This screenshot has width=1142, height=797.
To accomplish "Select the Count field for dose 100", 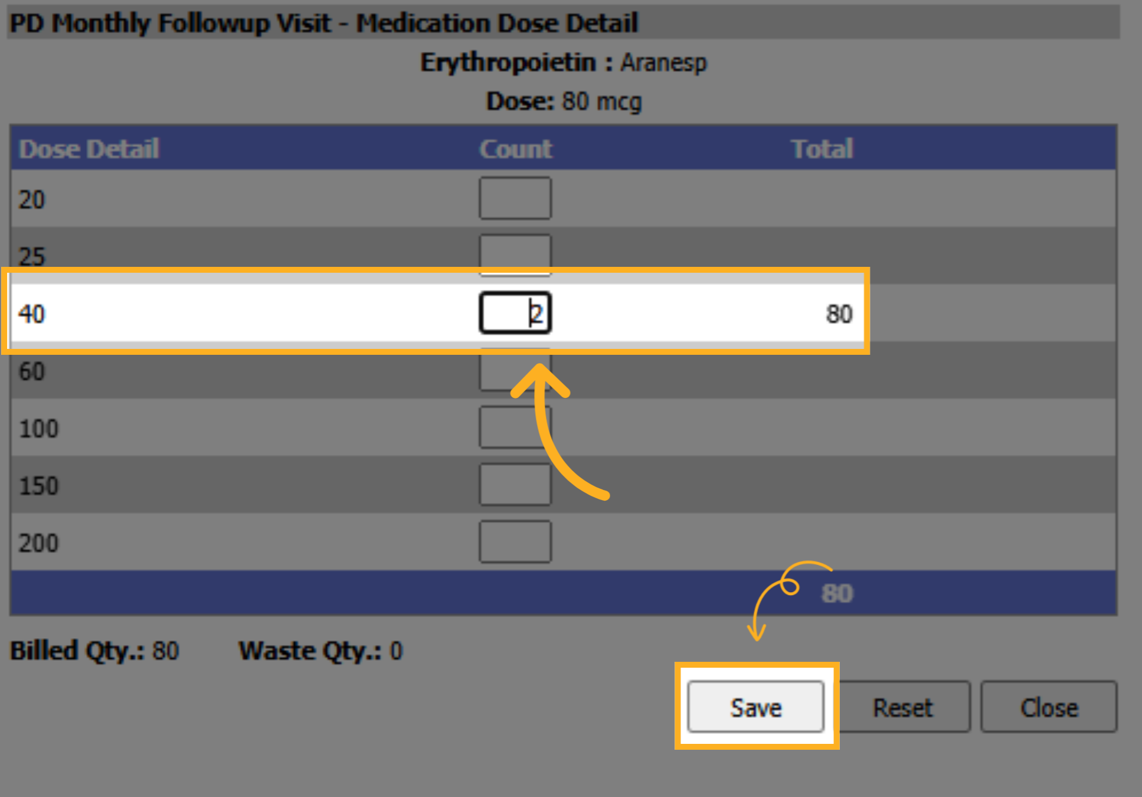I will [515, 427].
